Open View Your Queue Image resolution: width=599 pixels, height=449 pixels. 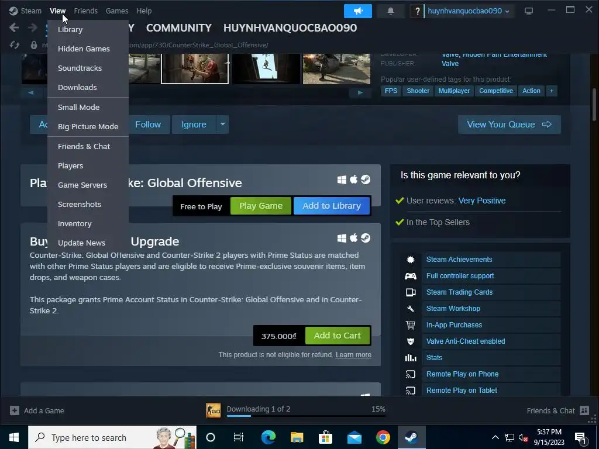point(510,125)
